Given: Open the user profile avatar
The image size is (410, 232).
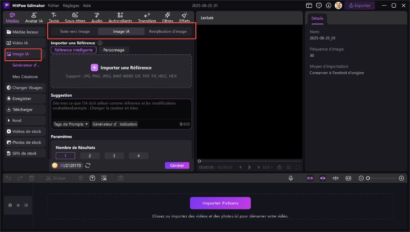Looking at the screenshot, I should [x=338, y=5].
